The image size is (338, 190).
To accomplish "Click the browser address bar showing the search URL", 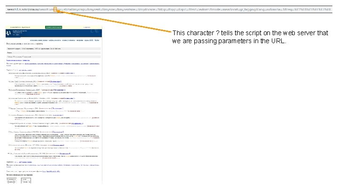I will point(169,9).
